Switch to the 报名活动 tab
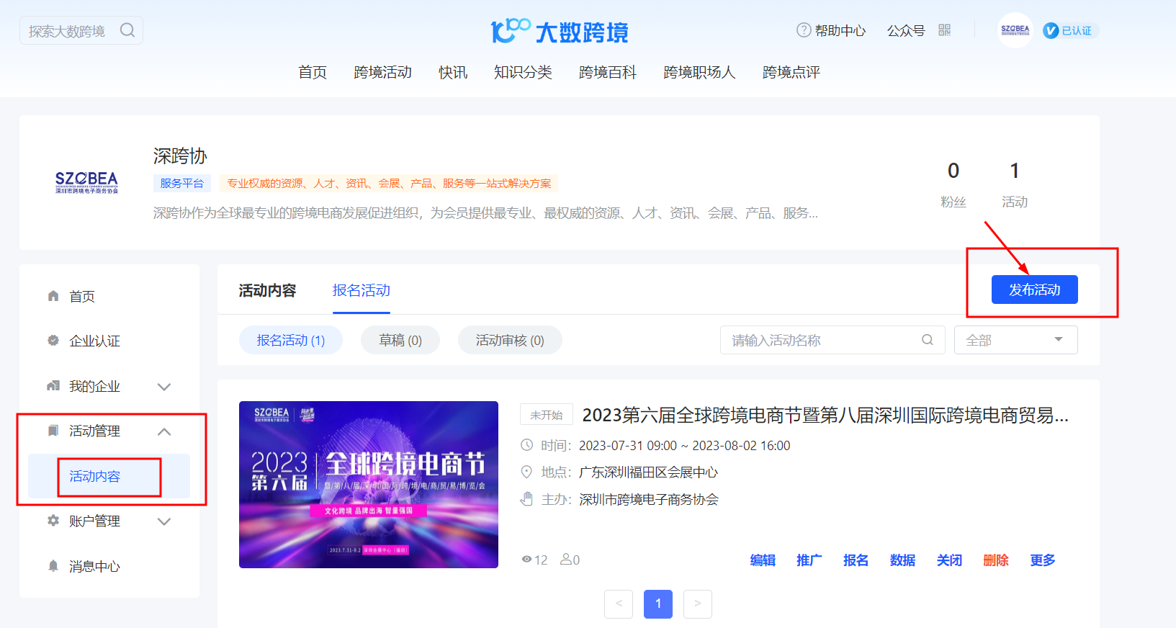The width and height of the screenshot is (1176, 628). click(x=362, y=290)
